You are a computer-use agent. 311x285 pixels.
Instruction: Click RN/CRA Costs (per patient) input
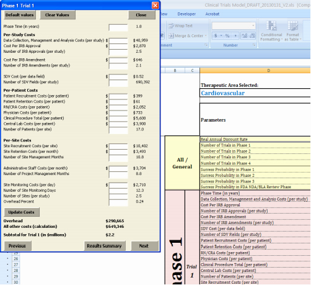click(118, 107)
